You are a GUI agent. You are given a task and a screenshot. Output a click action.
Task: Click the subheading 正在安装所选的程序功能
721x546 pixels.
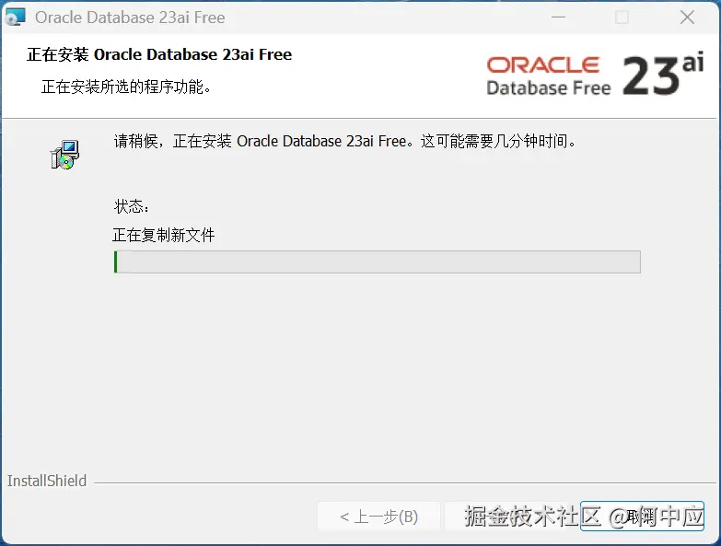coord(126,87)
